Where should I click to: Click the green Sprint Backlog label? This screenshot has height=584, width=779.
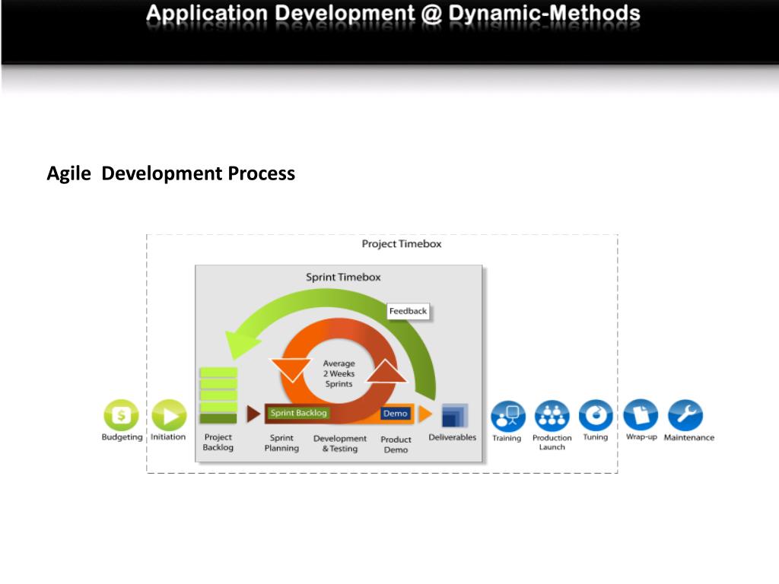(298, 413)
